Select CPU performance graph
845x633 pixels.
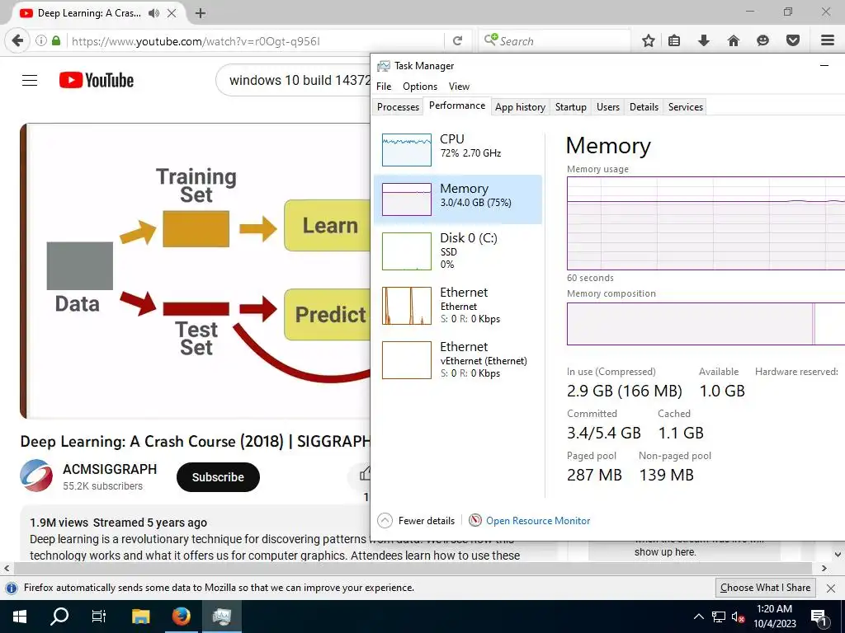(457, 149)
